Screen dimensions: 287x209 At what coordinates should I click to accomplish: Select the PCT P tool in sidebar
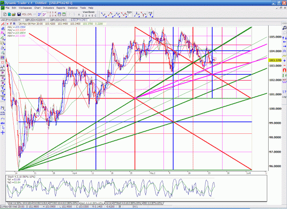coord(3,82)
